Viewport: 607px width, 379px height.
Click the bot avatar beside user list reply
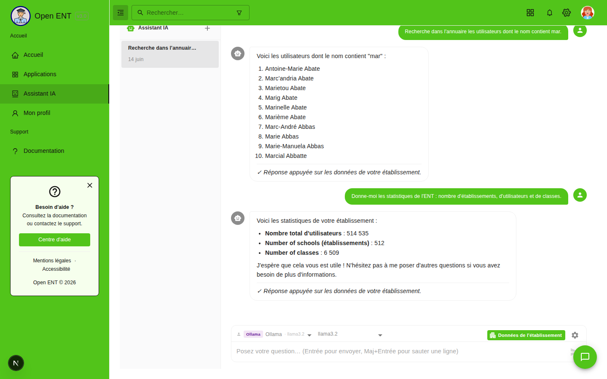238,53
